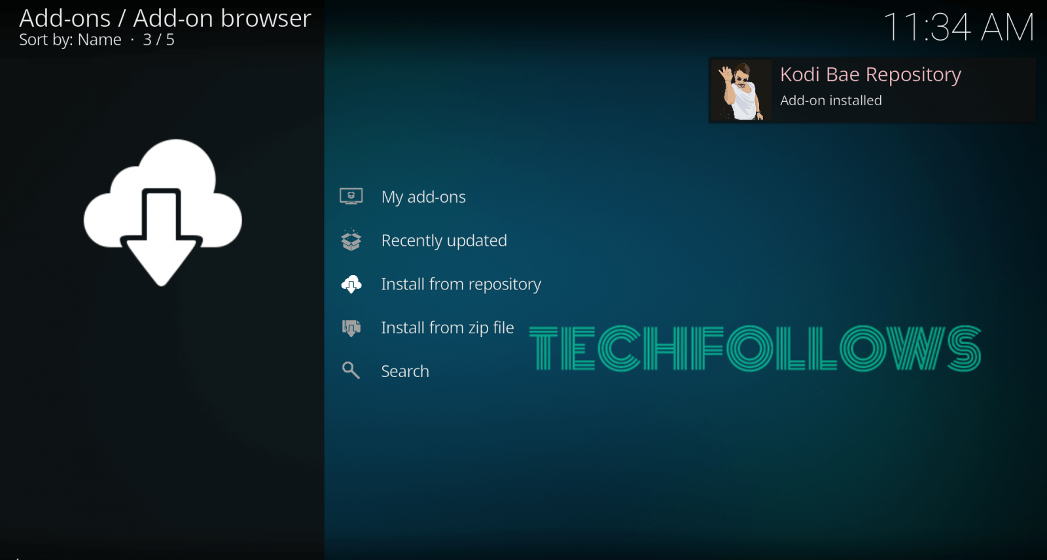The height and width of the screenshot is (560, 1047).
Task: Click the Kodi Bae Repository notification title
Action: click(870, 74)
